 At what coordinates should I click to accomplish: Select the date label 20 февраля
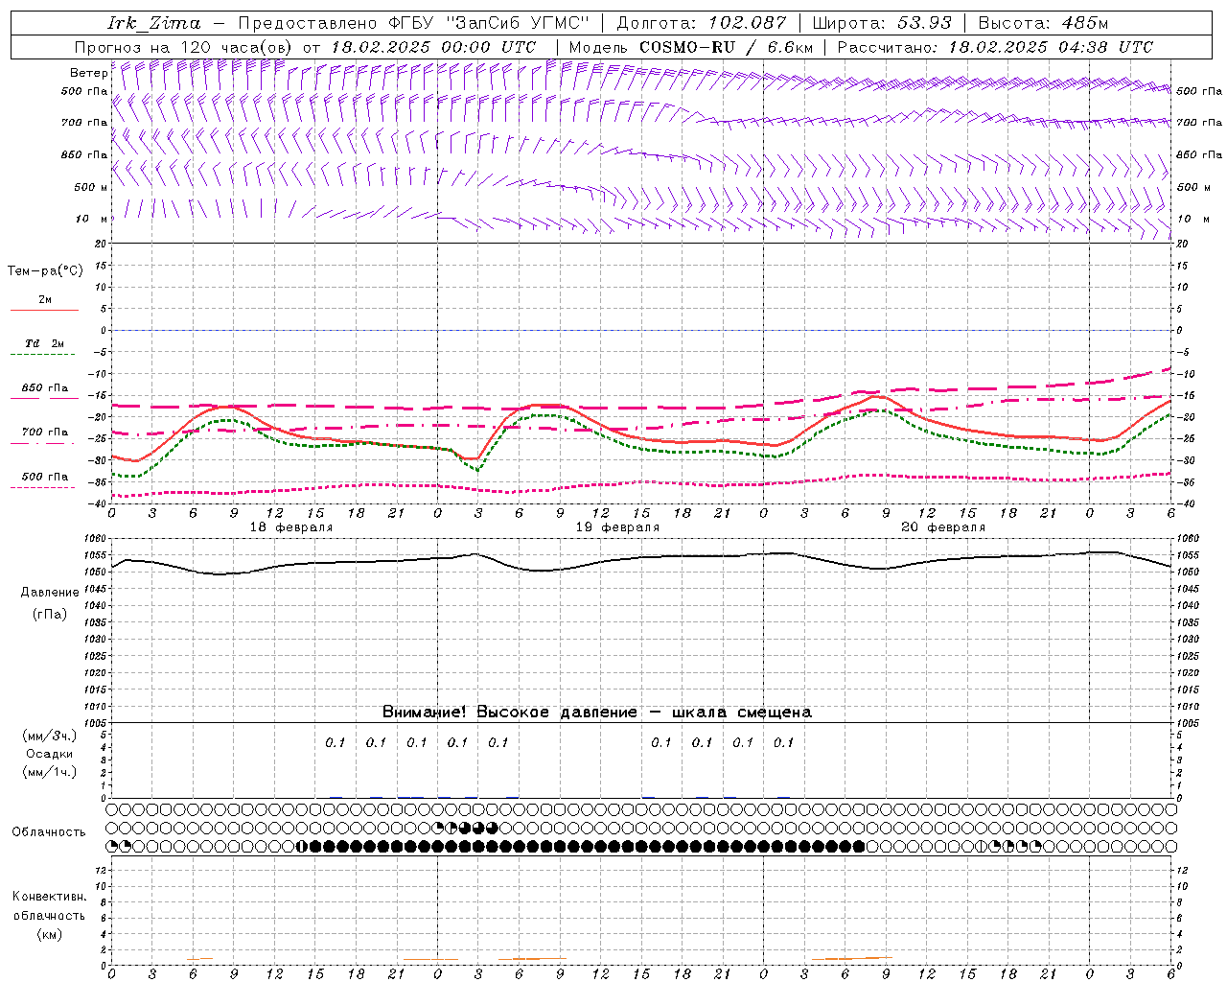pyautogui.click(x=943, y=527)
